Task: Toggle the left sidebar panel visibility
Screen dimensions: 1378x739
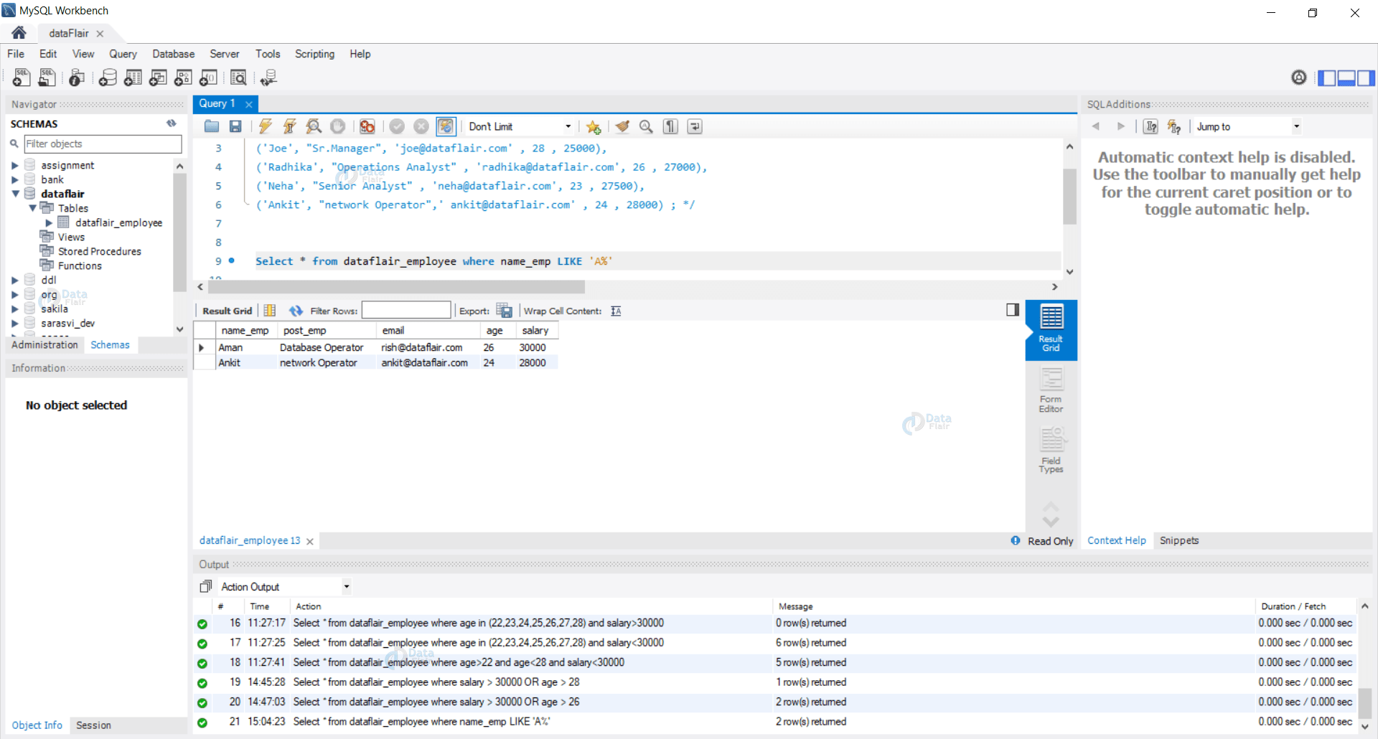Action: (x=1327, y=77)
